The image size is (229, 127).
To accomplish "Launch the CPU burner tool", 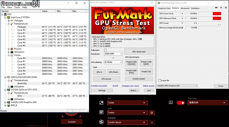I will pos(107,79).
